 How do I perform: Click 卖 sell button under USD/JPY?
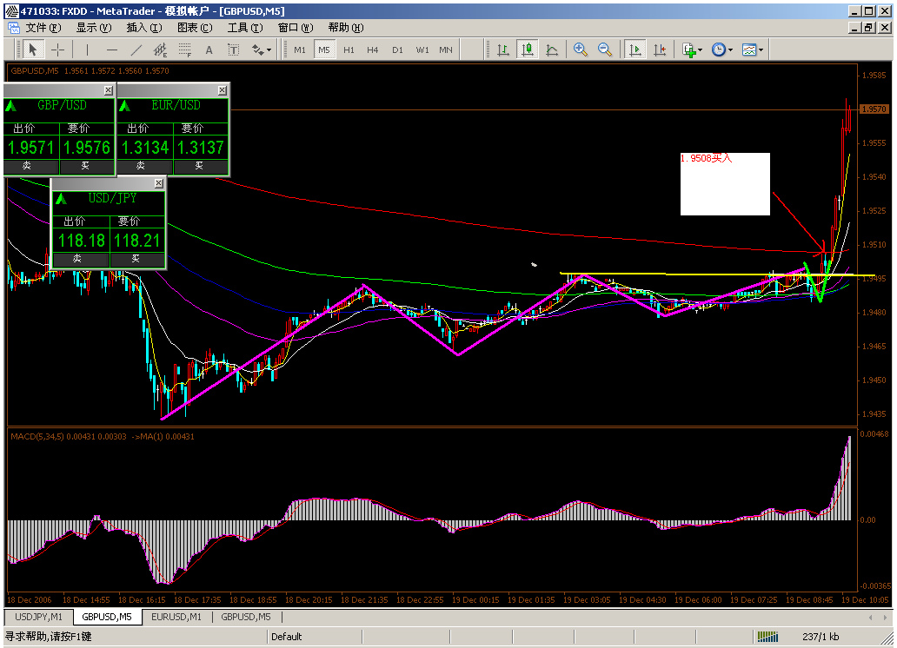tap(81, 260)
